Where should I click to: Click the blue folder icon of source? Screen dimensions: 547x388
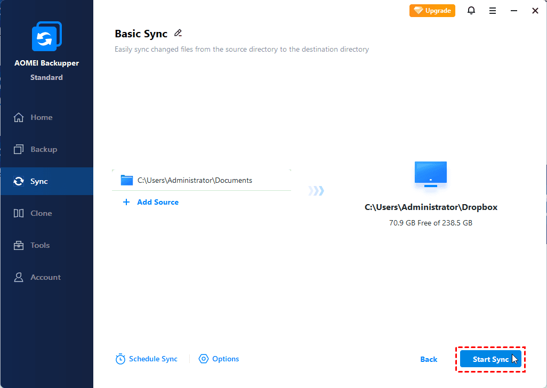(x=126, y=180)
